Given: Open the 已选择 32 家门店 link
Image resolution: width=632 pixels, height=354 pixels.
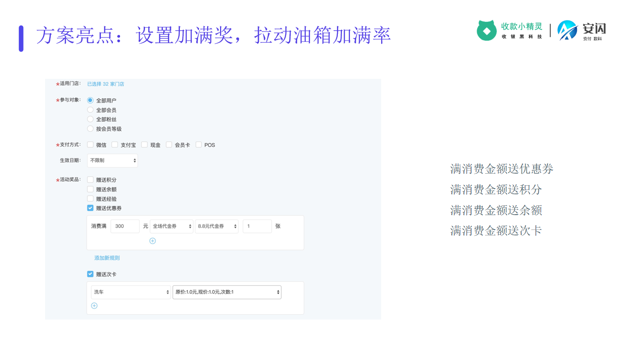Looking at the screenshot, I should coord(106,84).
